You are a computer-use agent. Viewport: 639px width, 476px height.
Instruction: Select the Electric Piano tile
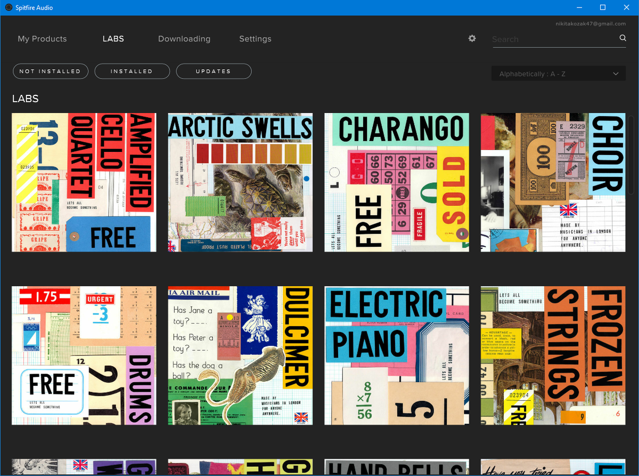point(397,356)
